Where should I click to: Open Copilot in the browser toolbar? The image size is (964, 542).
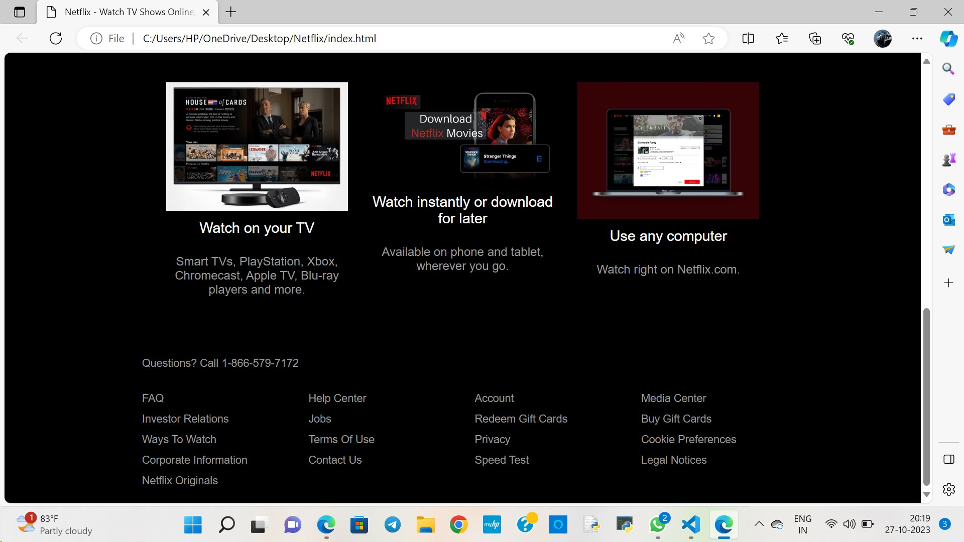pos(948,38)
